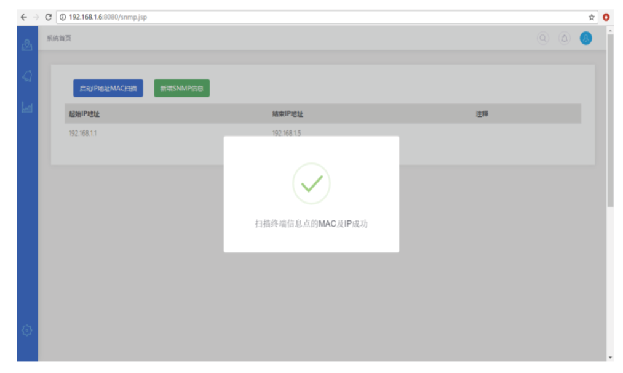Open the alarm bell icon in sidebar
Screen dimensions: 623x373
tap(26, 76)
